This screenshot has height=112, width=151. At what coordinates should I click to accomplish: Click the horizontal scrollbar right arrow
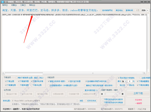(x=144, y=73)
